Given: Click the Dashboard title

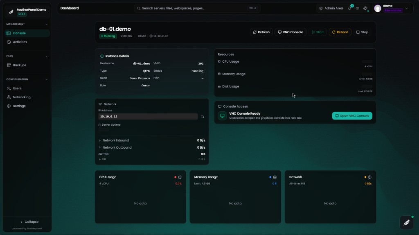Looking at the screenshot, I should pyautogui.click(x=70, y=8).
